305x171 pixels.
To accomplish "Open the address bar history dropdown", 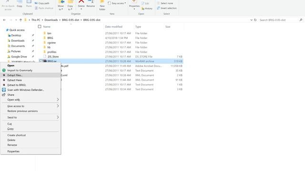I will click(251, 20).
